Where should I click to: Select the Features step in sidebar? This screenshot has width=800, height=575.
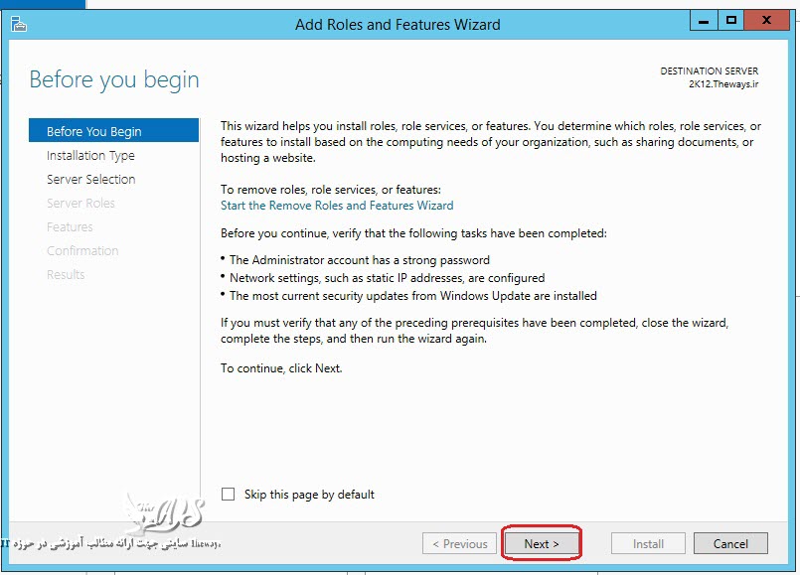pos(70,226)
